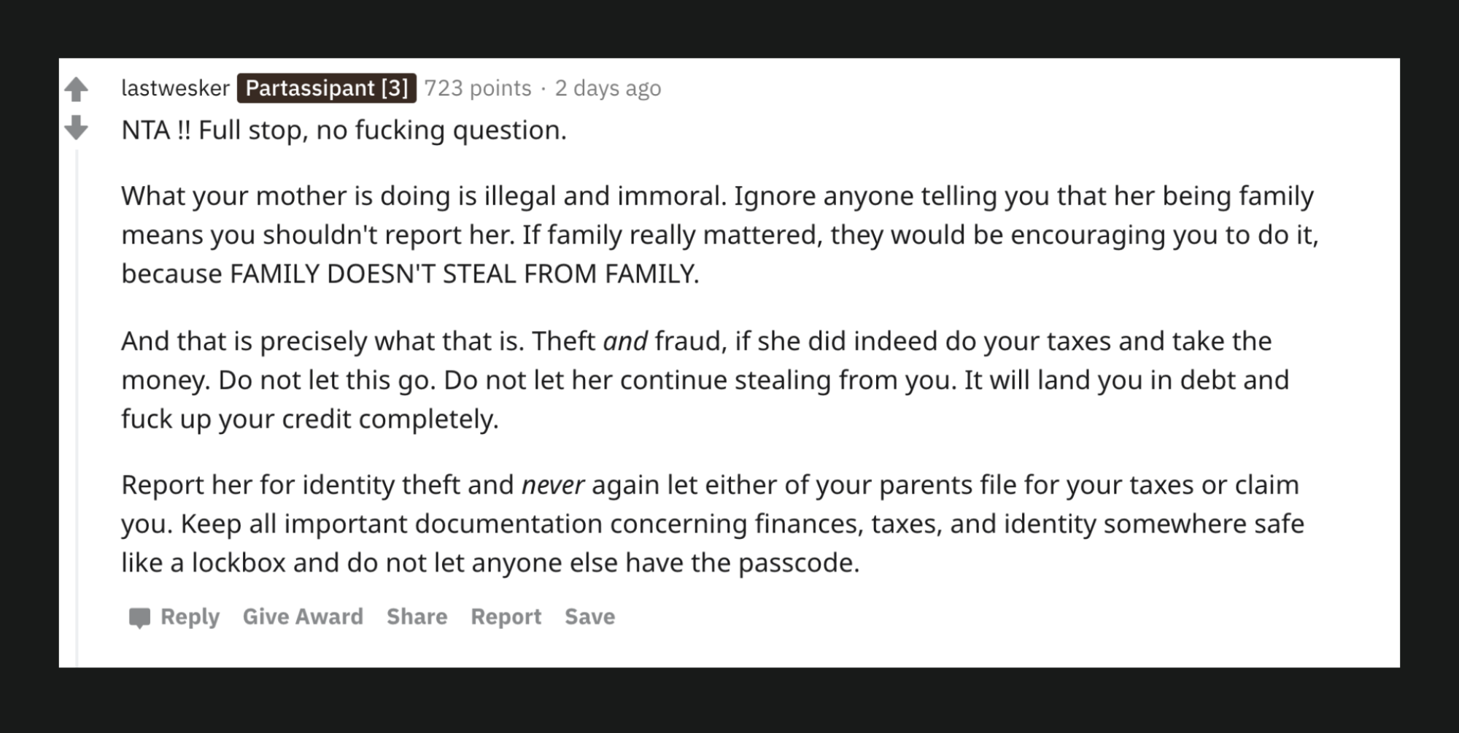Screen dimensions: 1459x733
Task: Give Award to this comment
Action: click(x=303, y=617)
